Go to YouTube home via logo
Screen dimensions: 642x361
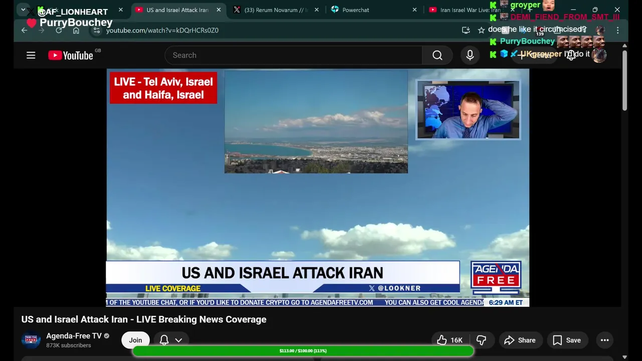(x=71, y=55)
